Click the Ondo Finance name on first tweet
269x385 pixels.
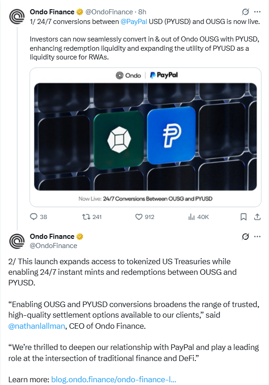pos(52,12)
